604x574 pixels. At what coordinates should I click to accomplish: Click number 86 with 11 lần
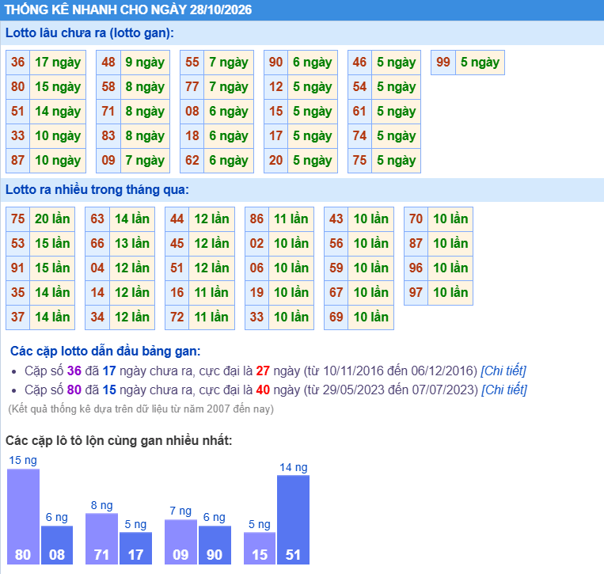(x=256, y=219)
